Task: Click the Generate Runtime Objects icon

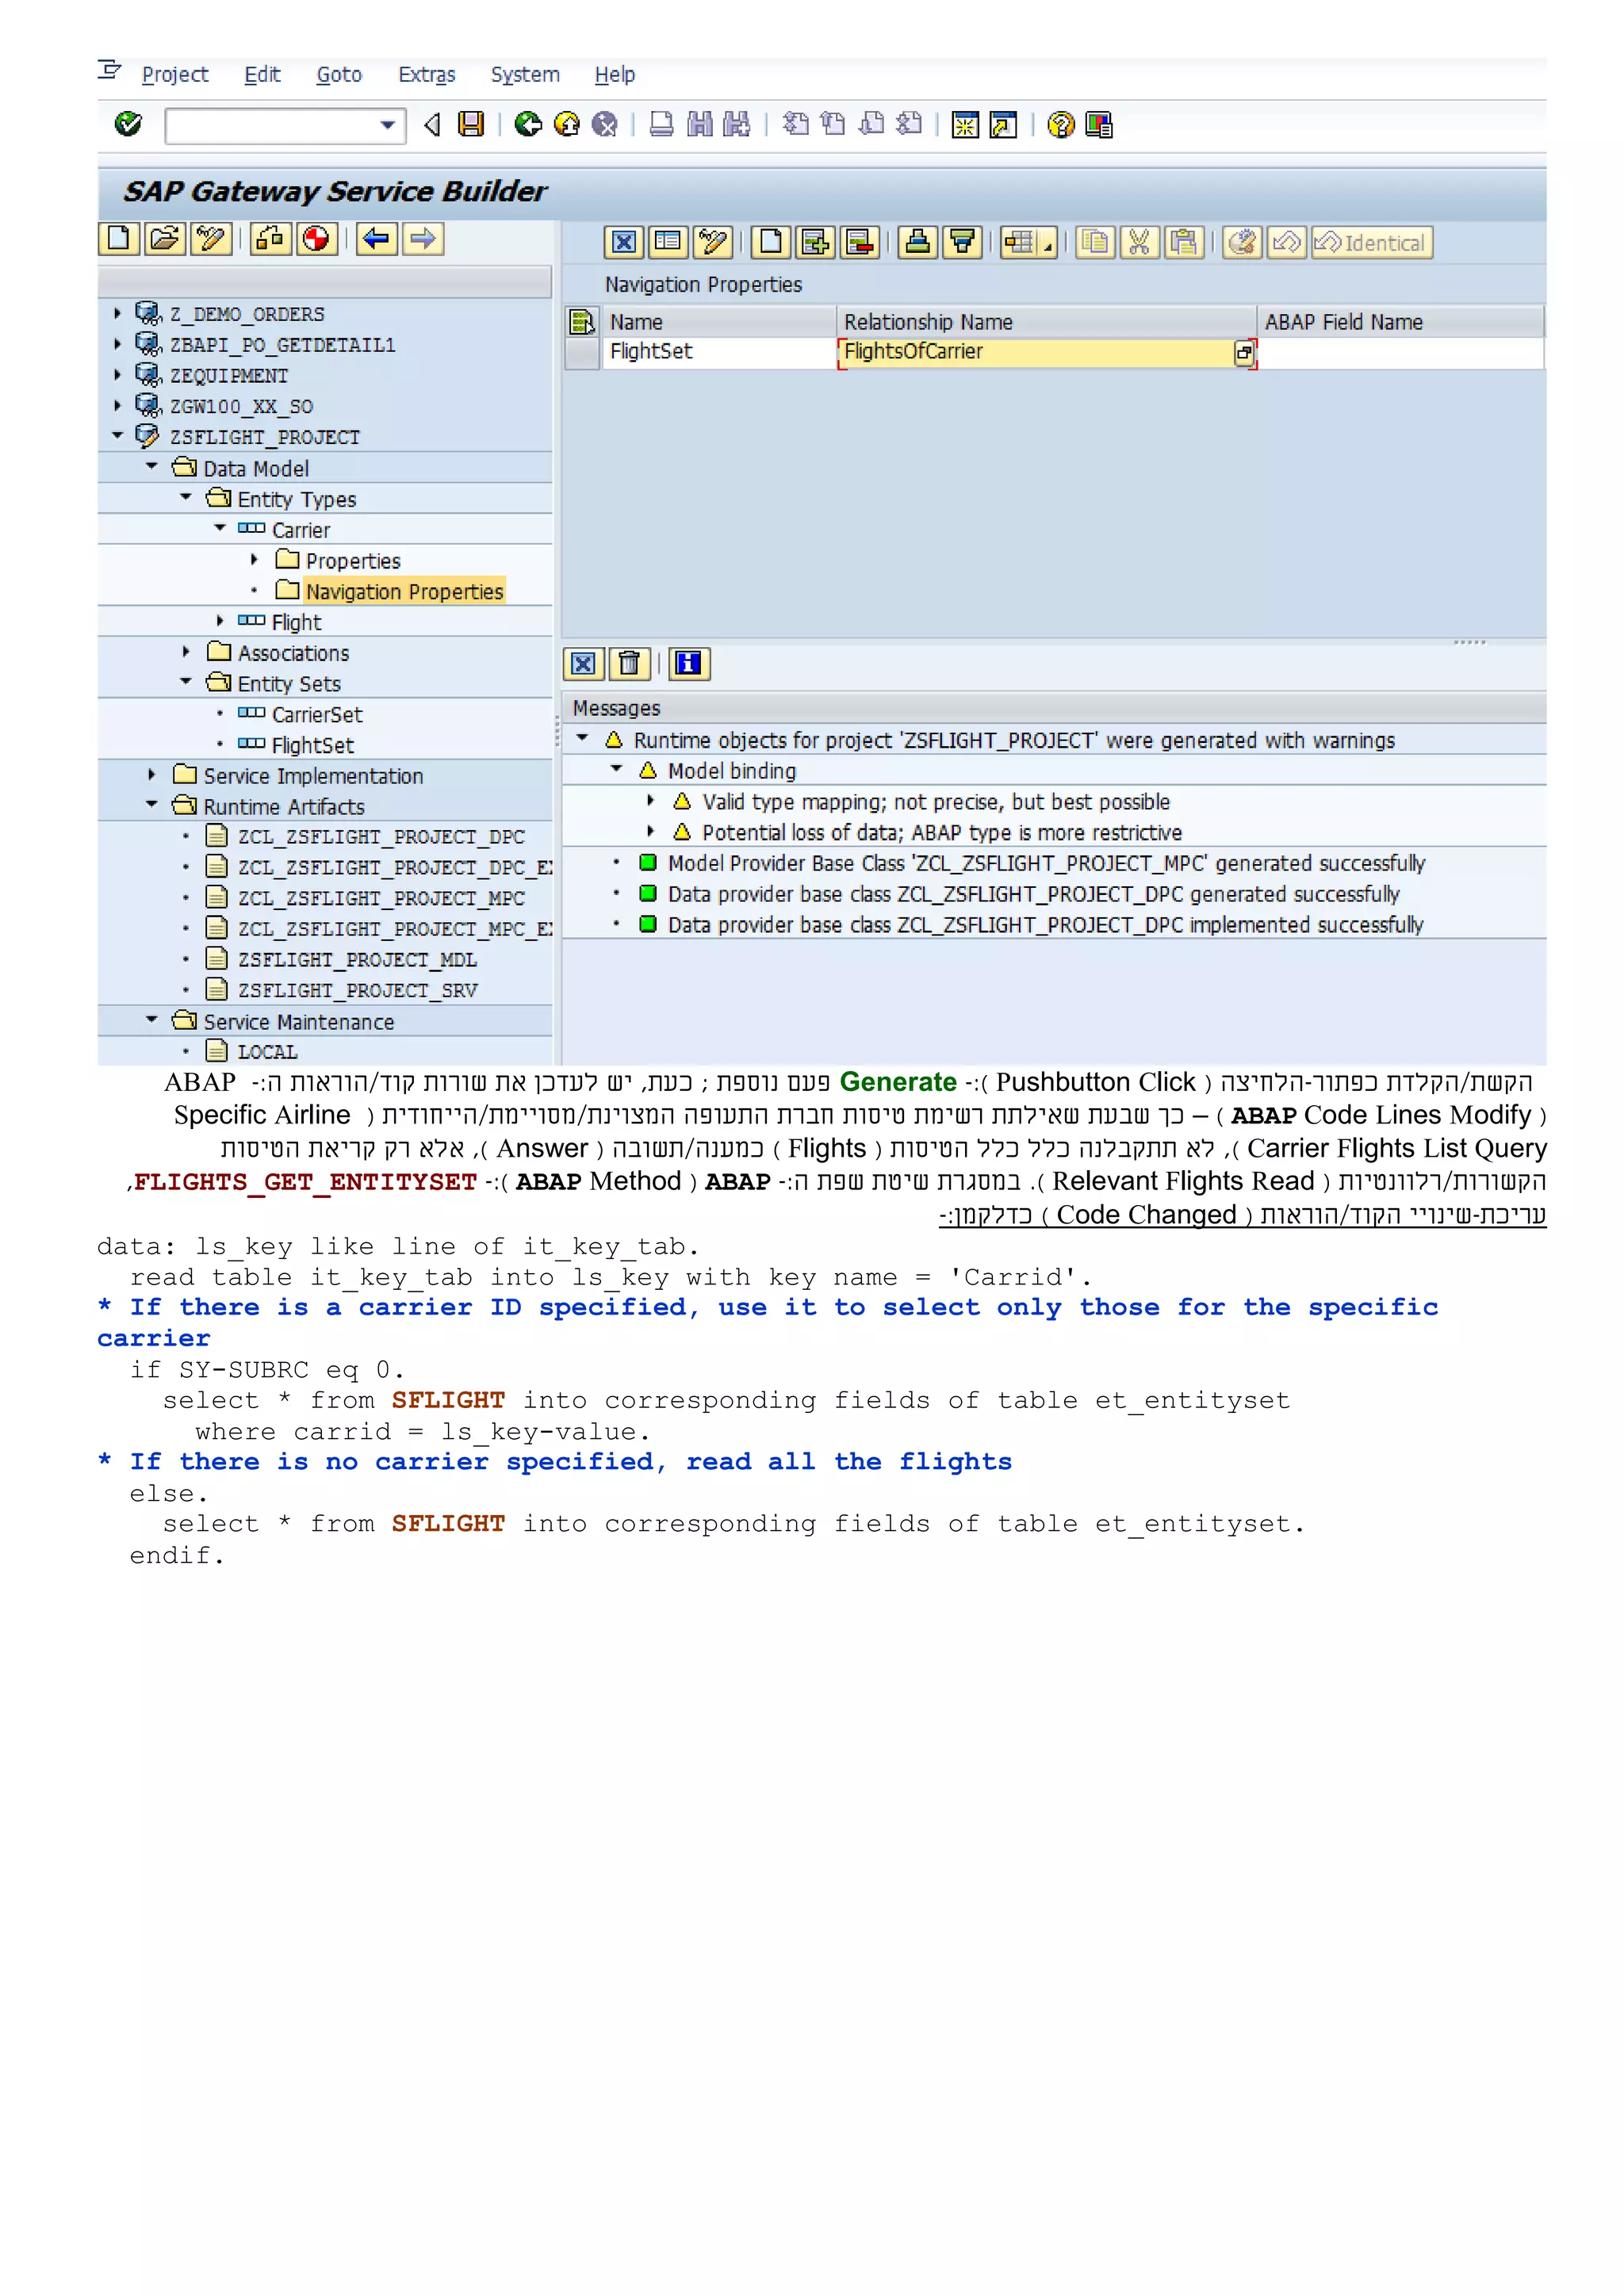Action: (x=317, y=239)
